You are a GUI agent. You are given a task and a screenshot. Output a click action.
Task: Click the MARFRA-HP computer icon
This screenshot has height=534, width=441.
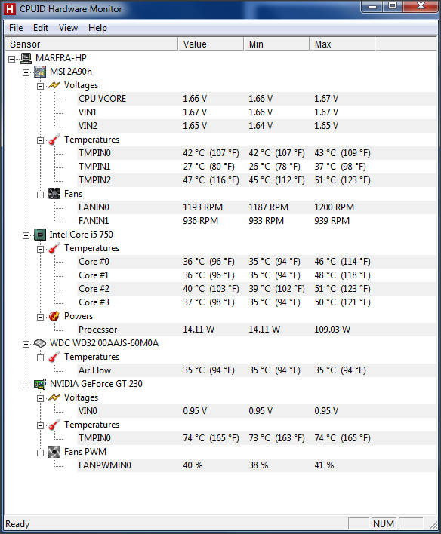pyautogui.click(x=26, y=58)
